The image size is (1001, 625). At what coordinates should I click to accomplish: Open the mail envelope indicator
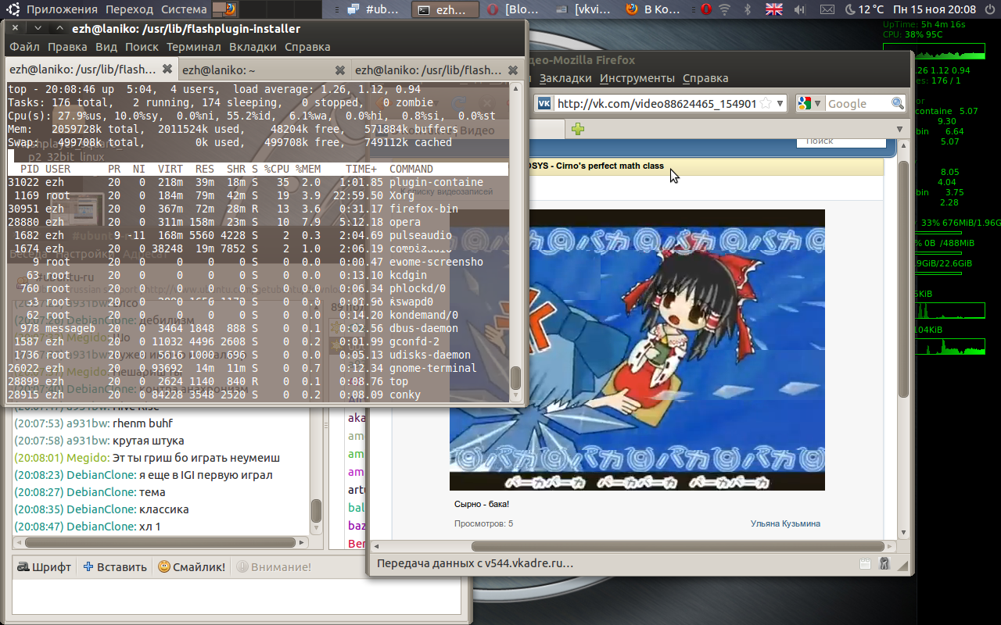coord(826,10)
